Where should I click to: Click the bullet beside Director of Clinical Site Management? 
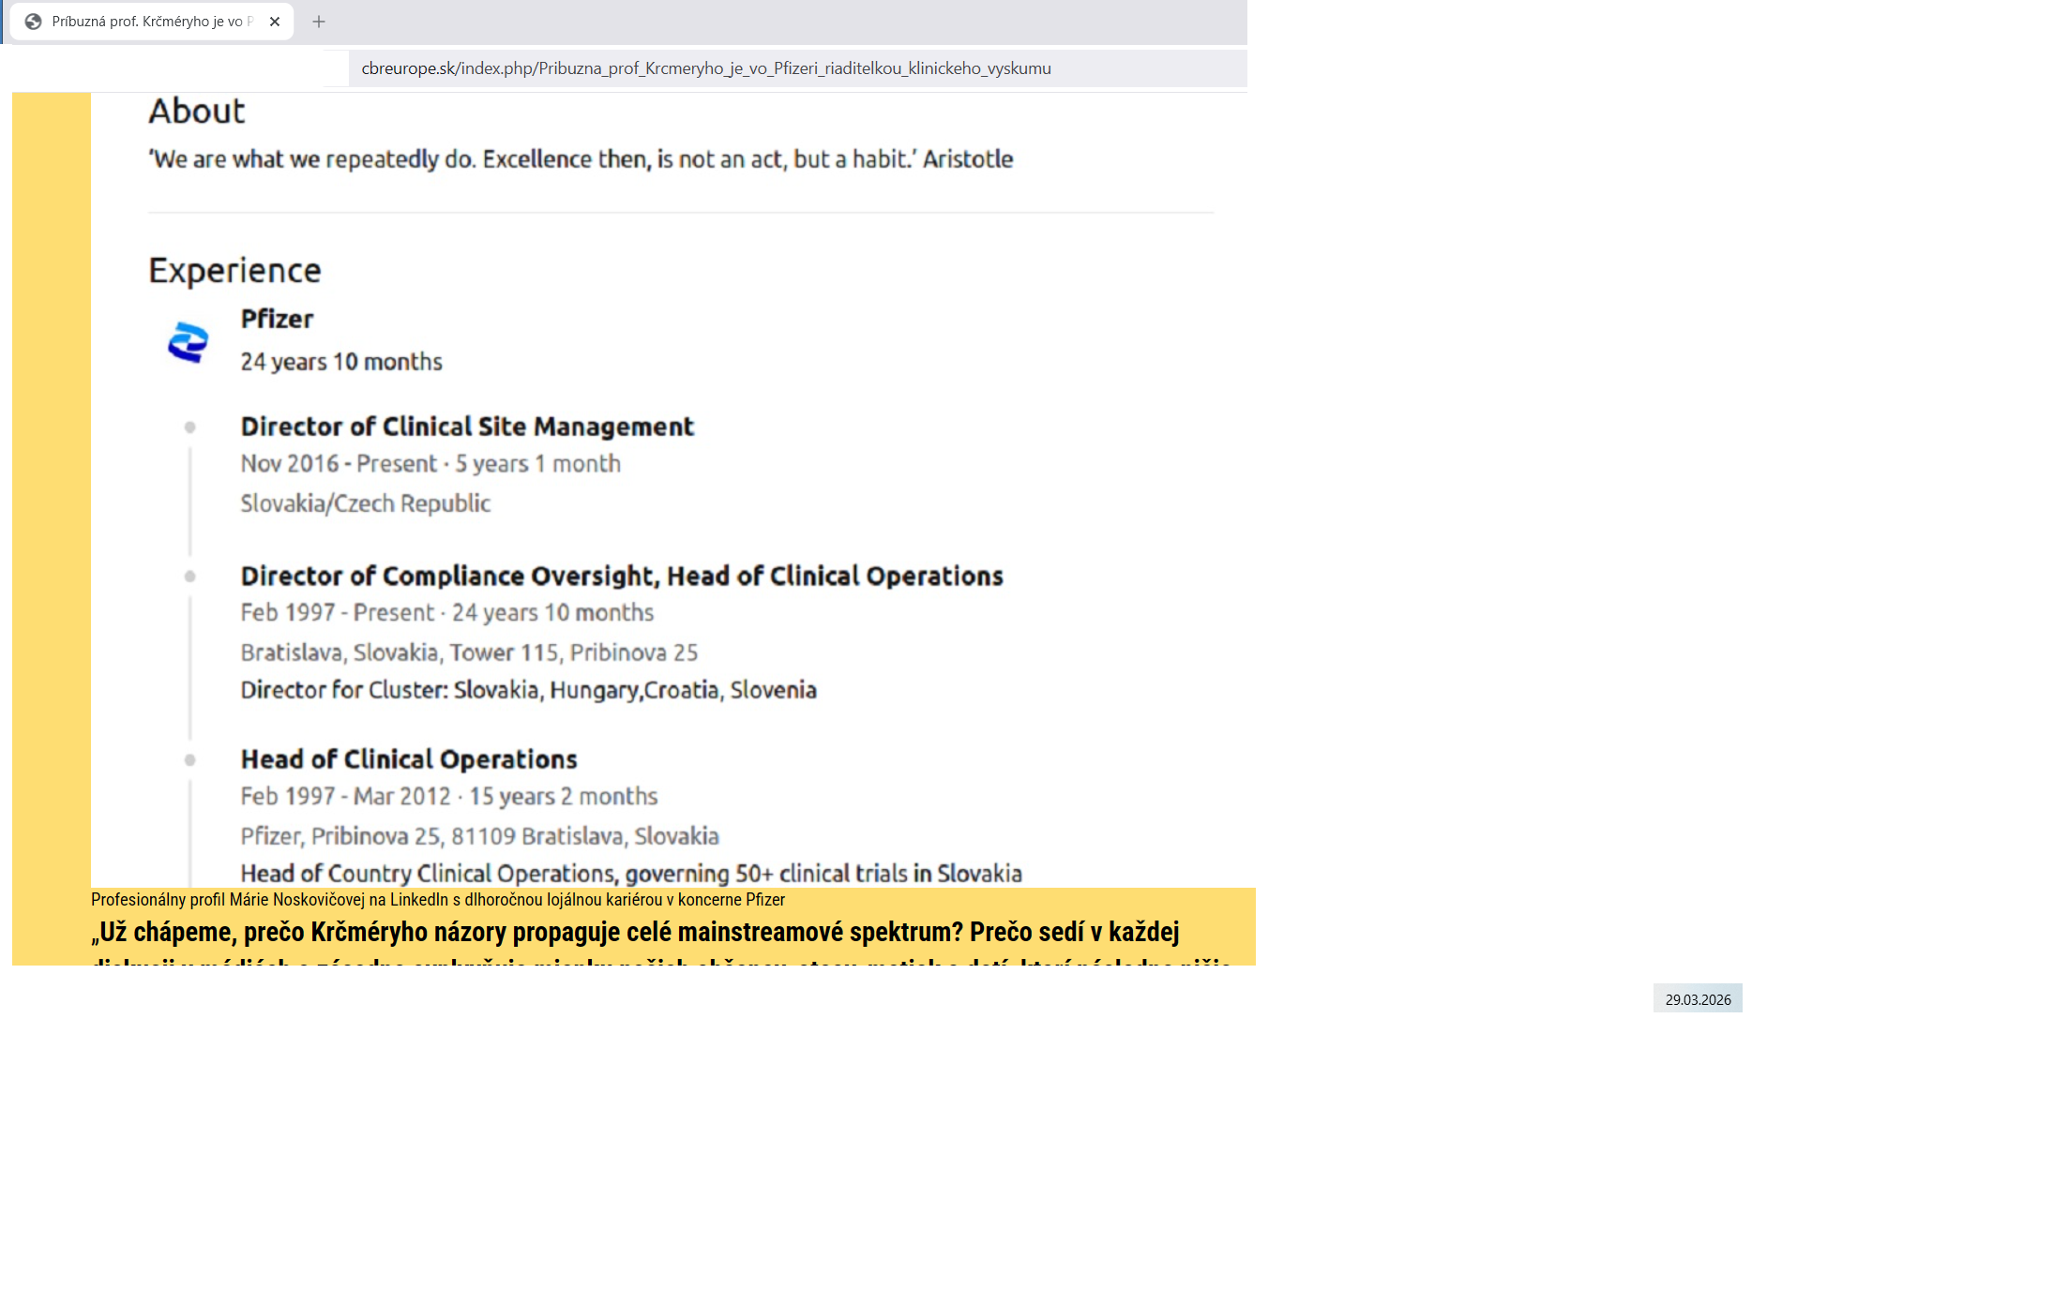(x=190, y=427)
